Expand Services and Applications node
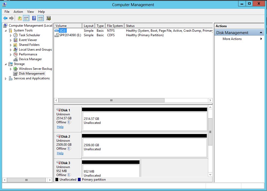The width and height of the screenshot is (267, 191). (x=6, y=79)
